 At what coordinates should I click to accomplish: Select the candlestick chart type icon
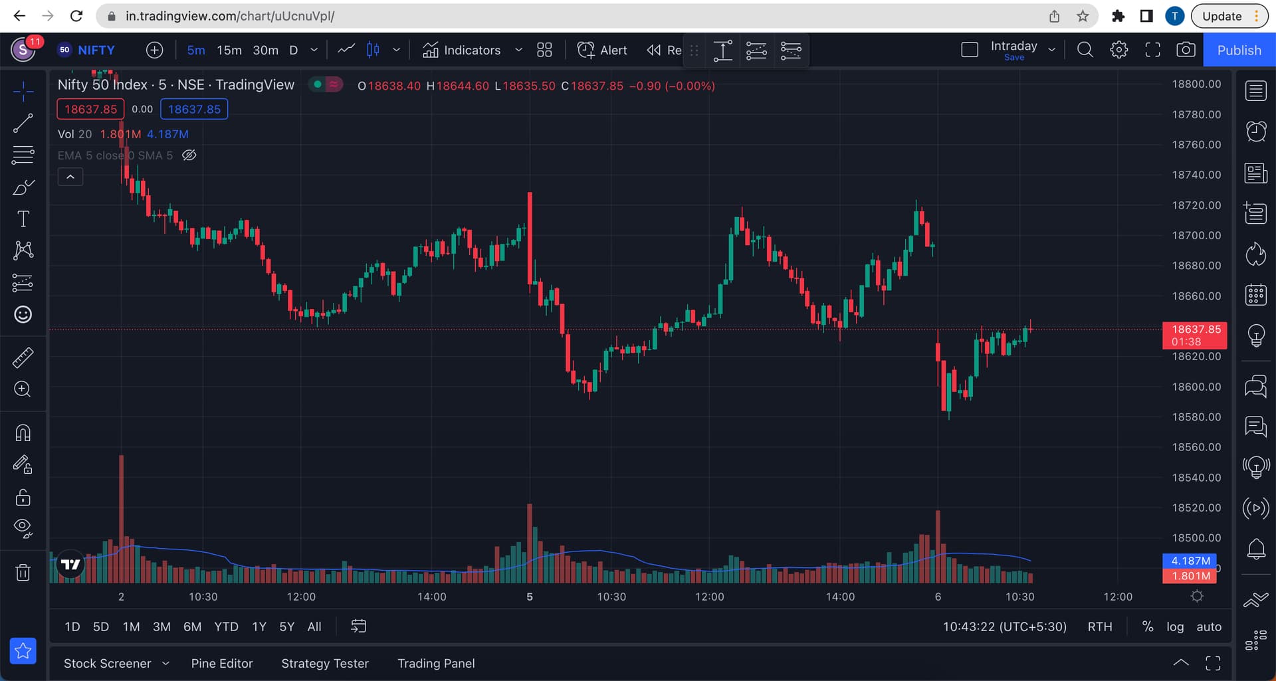373,50
